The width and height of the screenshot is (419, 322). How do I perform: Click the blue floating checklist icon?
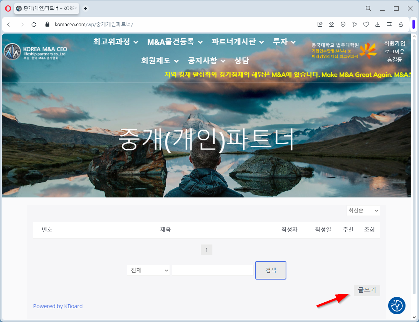[396, 305]
